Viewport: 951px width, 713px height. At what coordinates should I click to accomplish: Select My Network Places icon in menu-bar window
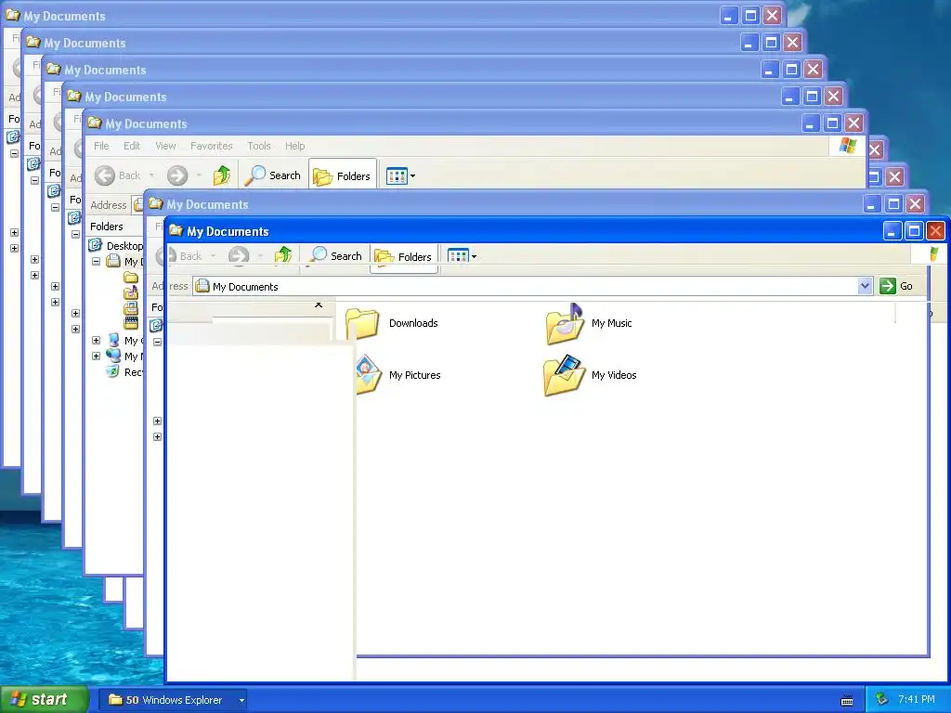click(x=113, y=356)
